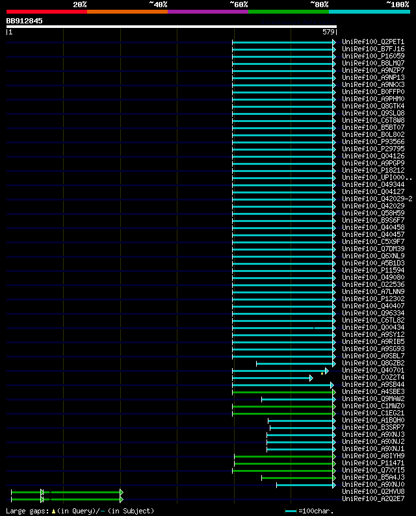Screen dimensions: 416x516
Task: Click the green ~80% identity legend segment
Action: (289, 12)
